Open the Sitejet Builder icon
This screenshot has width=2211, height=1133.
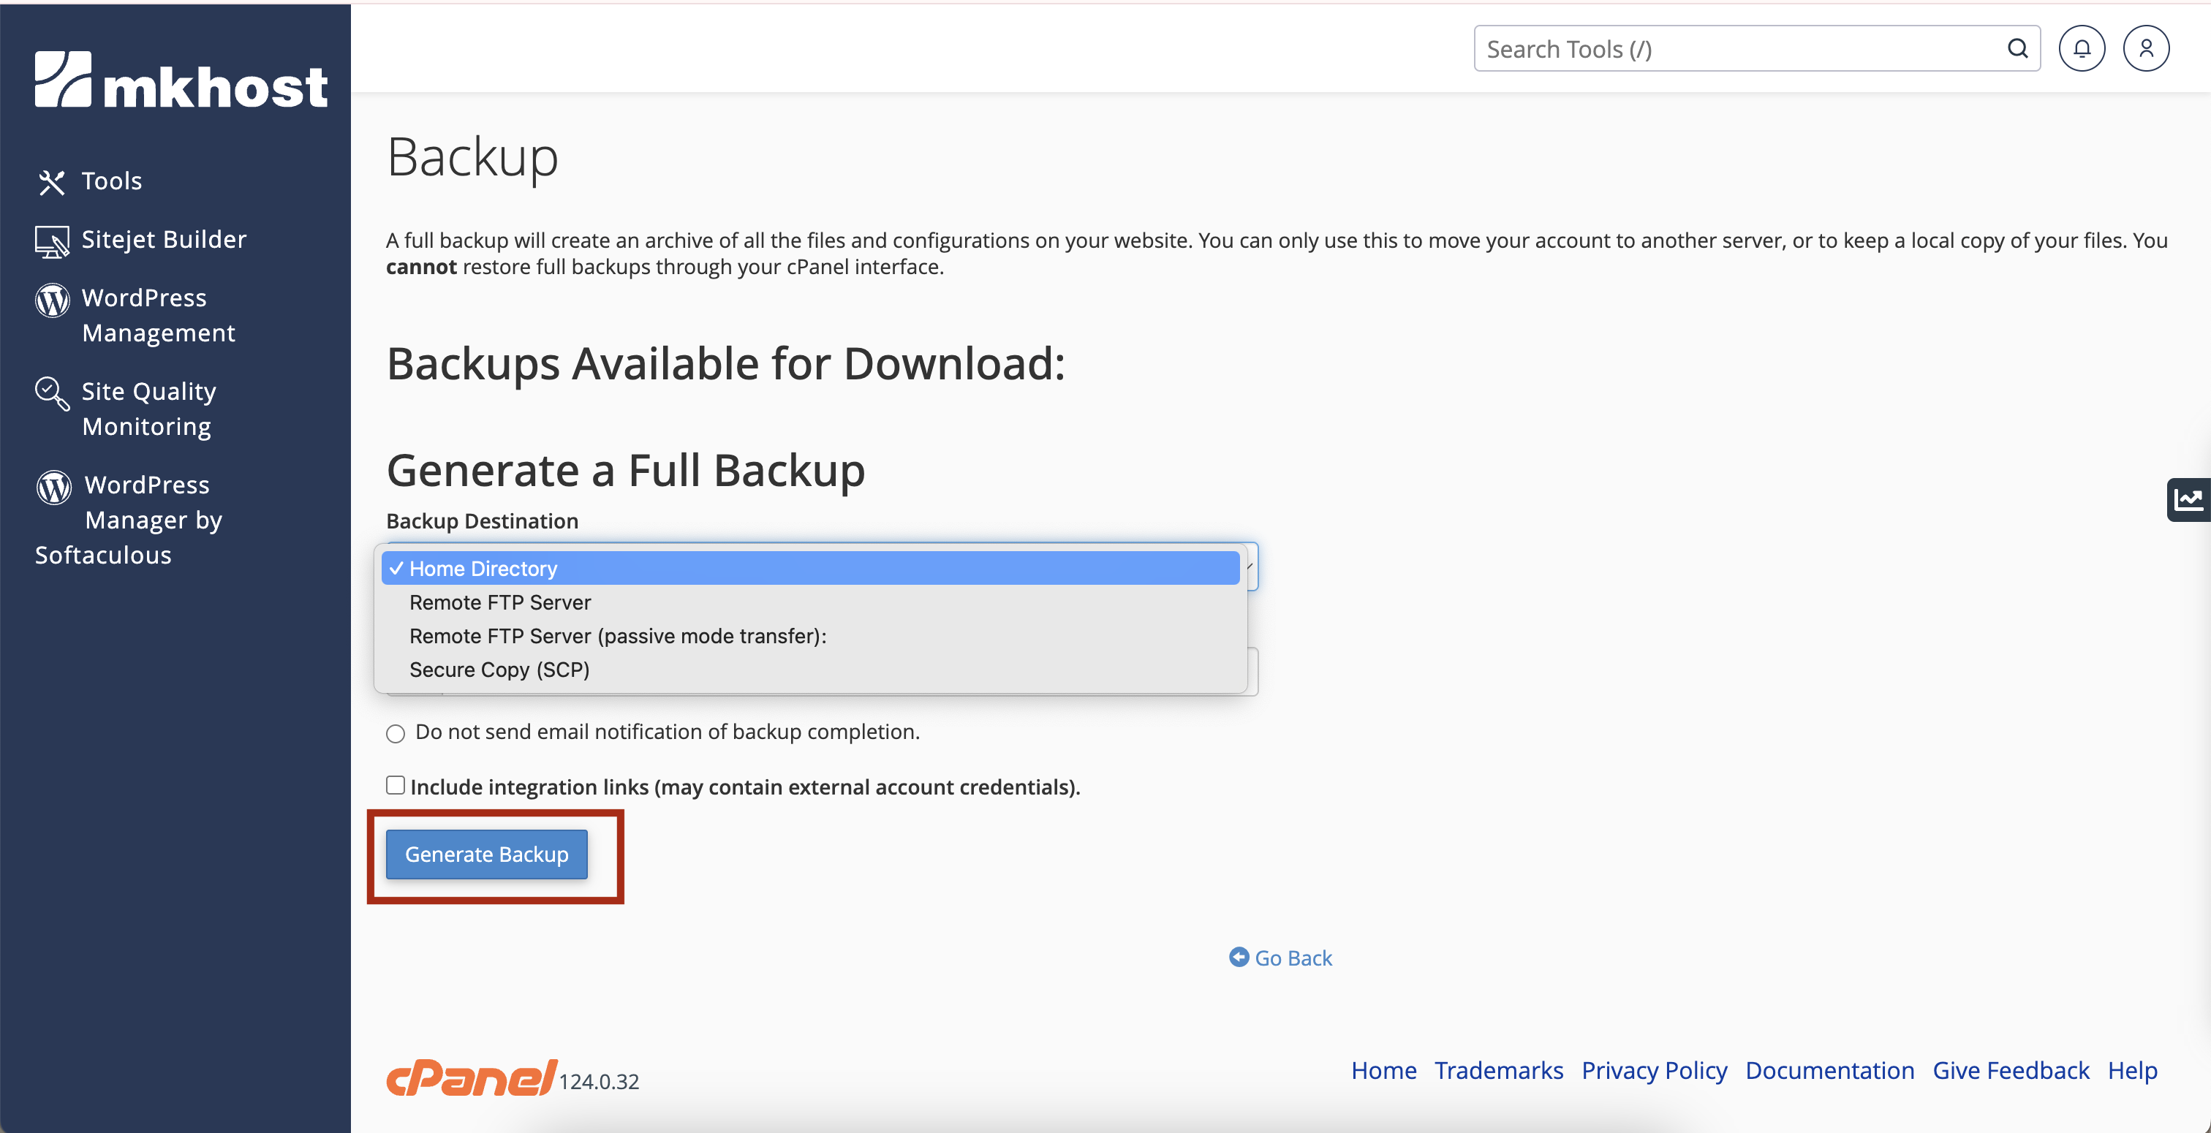(x=51, y=241)
